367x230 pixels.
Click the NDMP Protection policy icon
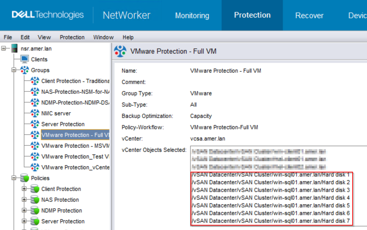tap(35, 210)
